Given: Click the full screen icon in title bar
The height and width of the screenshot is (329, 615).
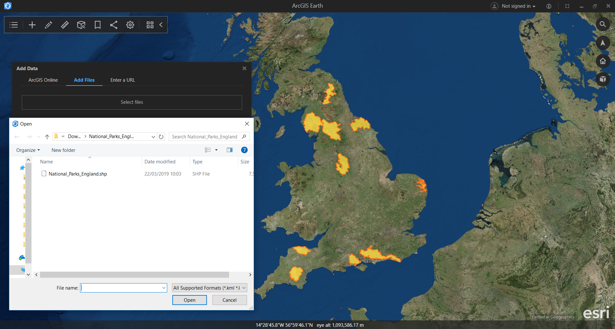Looking at the screenshot, I should tap(567, 6).
